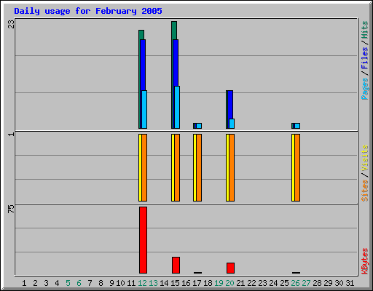Click the green Hits bar for day 12
The image size is (373, 291).
click(x=141, y=35)
